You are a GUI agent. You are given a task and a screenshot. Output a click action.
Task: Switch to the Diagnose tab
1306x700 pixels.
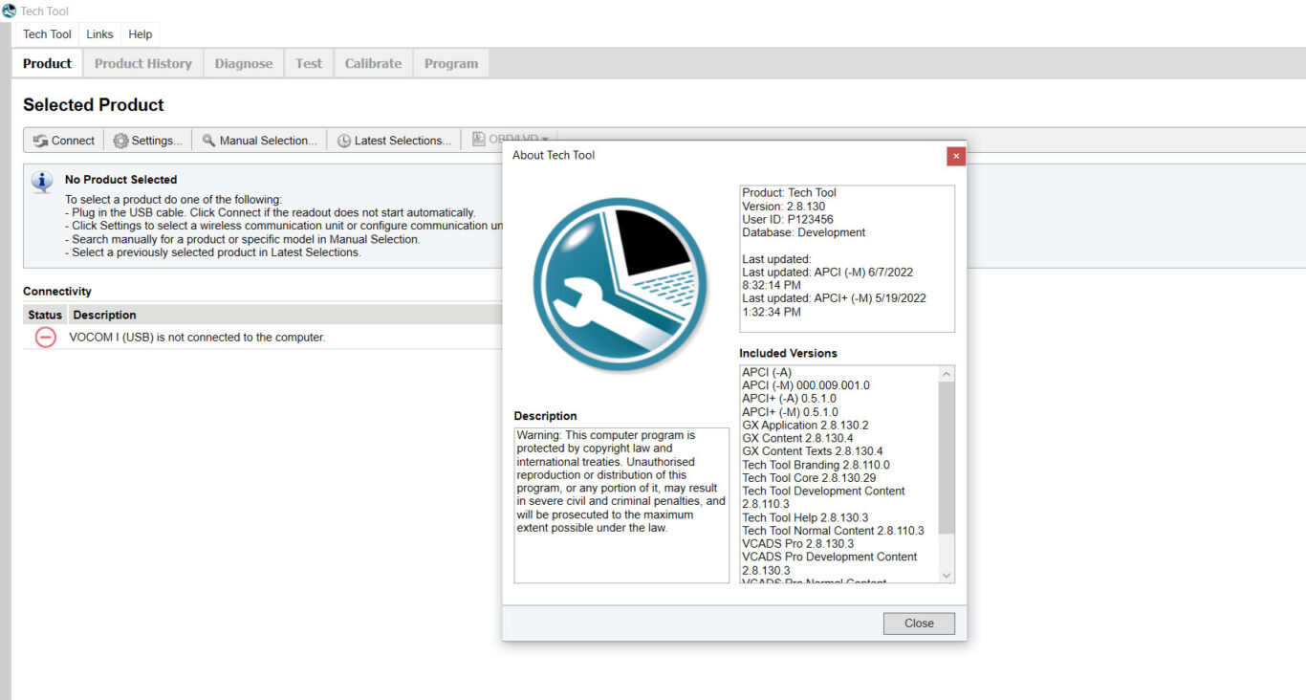pyautogui.click(x=243, y=64)
